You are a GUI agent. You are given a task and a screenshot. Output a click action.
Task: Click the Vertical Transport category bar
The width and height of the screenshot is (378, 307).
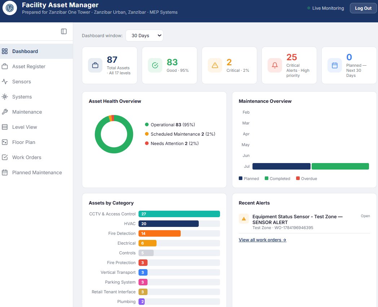pos(143,272)
